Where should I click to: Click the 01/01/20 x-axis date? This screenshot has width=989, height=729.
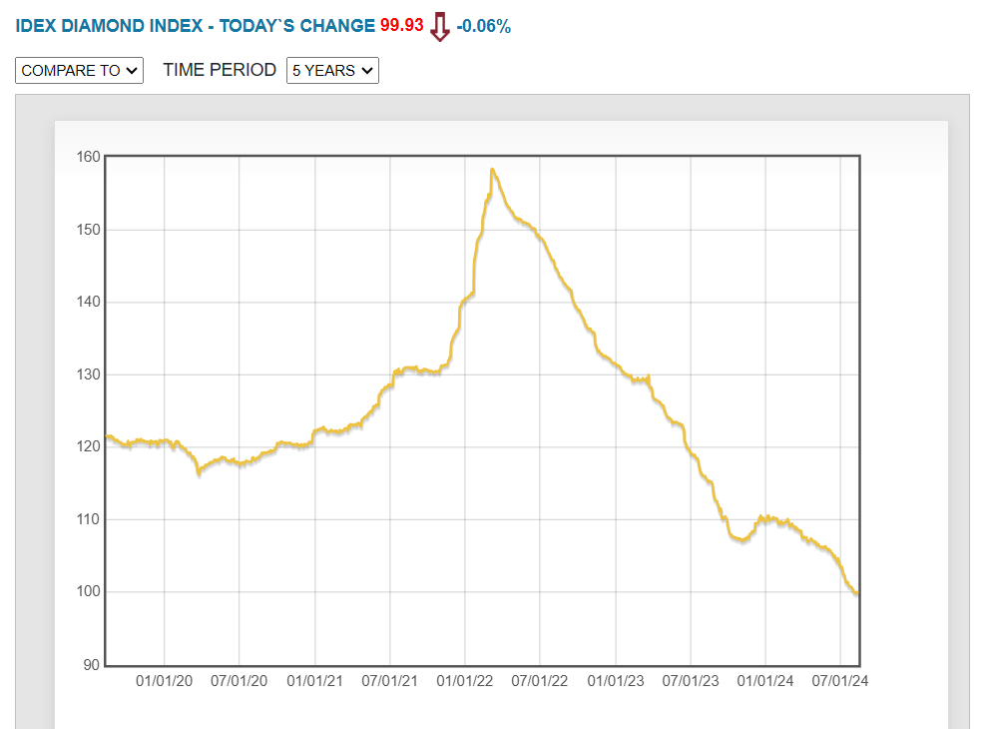coord(164,681)
